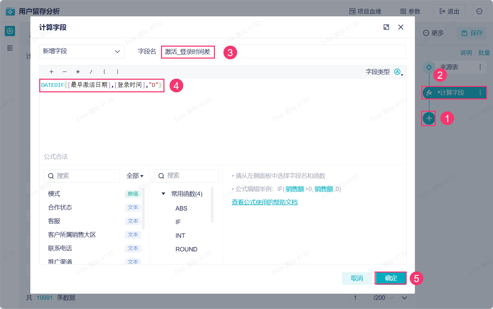This screenshot has width=493, height=309.
Task: Insert a left parenthesis into the formula
Action: [x=104, y=72]
